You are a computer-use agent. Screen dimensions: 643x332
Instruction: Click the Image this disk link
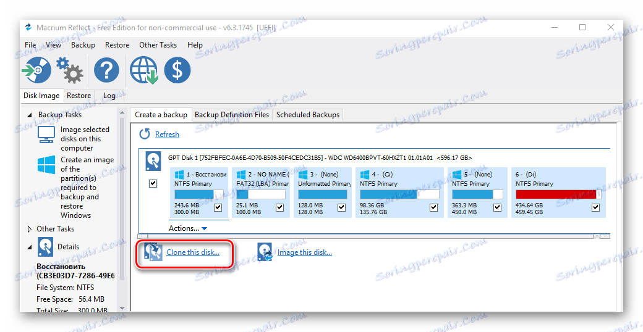click(x=305, y=252)
